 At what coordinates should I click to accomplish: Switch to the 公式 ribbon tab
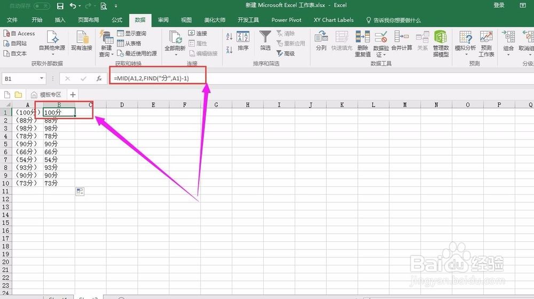tap(117, 20)
